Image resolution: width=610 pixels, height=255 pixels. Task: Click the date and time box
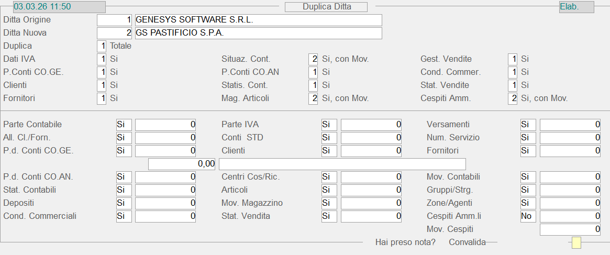click(x=59, y=7)
